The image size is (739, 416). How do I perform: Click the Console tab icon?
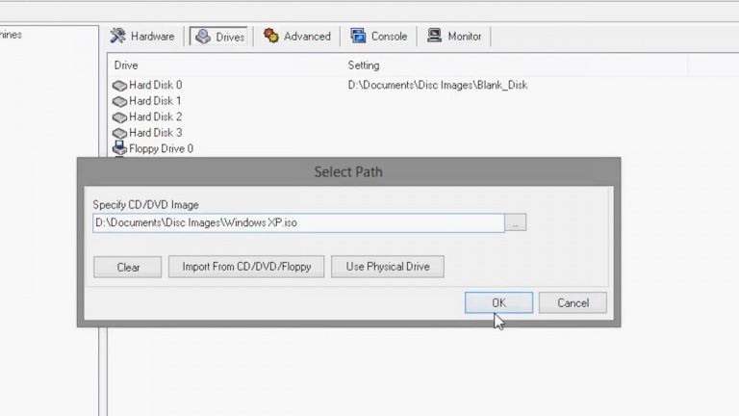tap(358, 36)
